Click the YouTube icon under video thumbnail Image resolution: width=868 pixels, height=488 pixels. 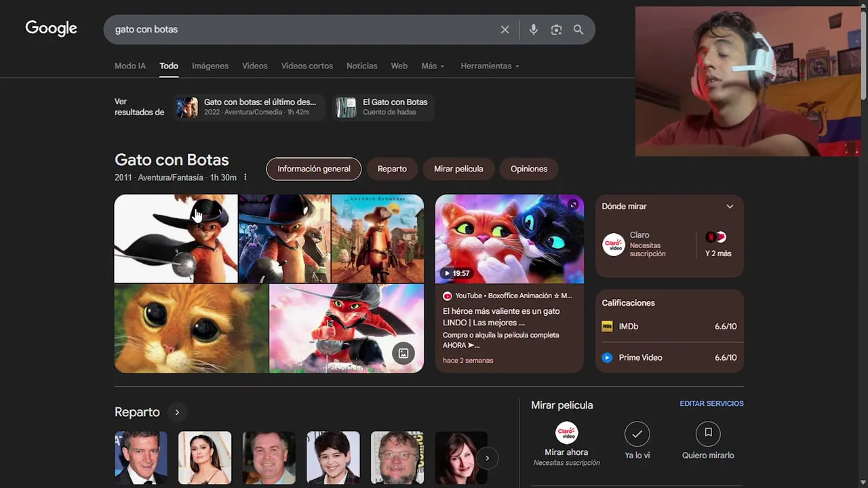click(x=447, y=296)
